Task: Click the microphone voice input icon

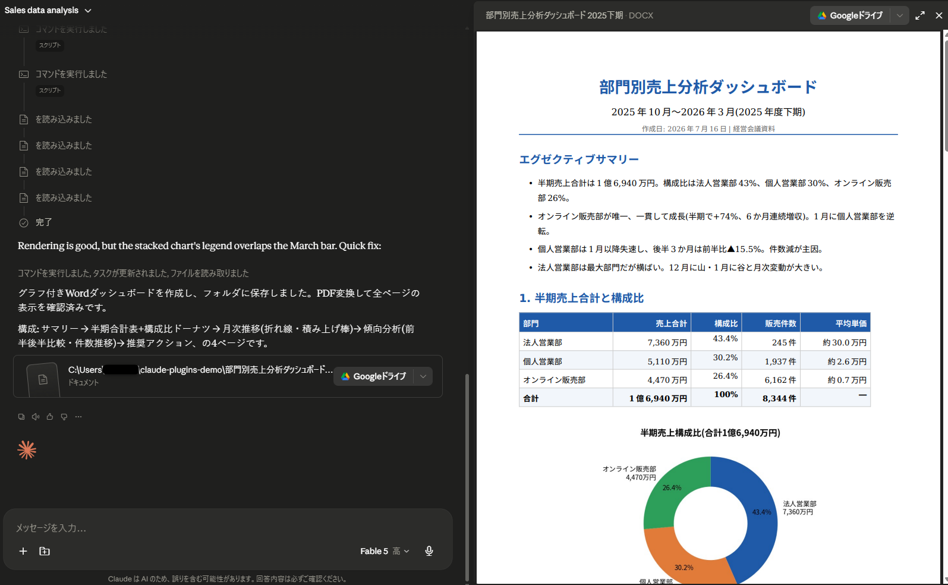Action: click(429, 551)
